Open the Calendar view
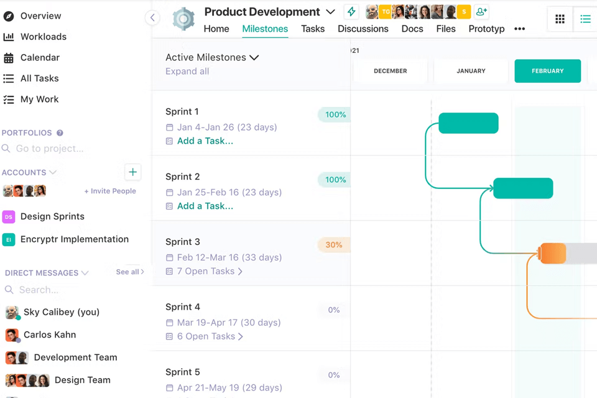 coord(40,57)
